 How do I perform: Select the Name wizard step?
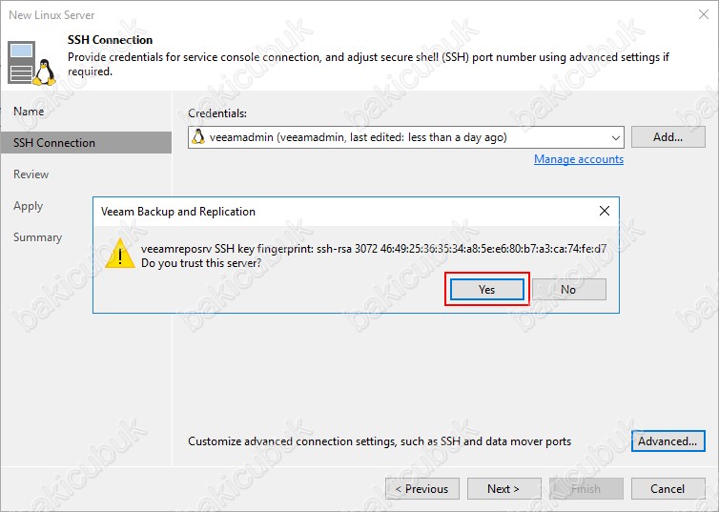29,112
